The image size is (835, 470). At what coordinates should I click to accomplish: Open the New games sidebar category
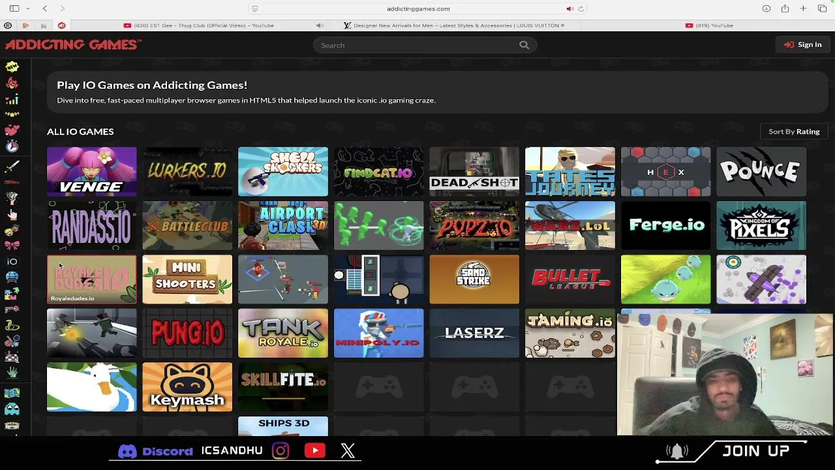click(12, 67)
